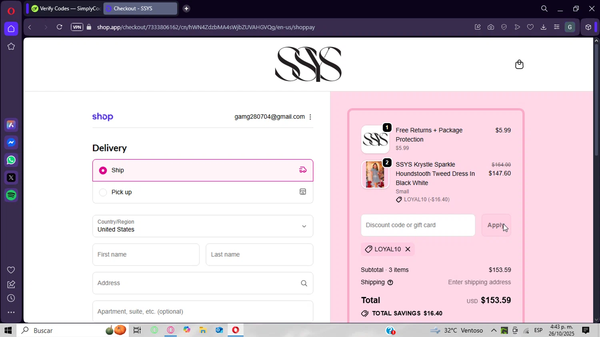Open the extensions cube icon
This screenshot has width=600, height=337.
coord(588,27)
